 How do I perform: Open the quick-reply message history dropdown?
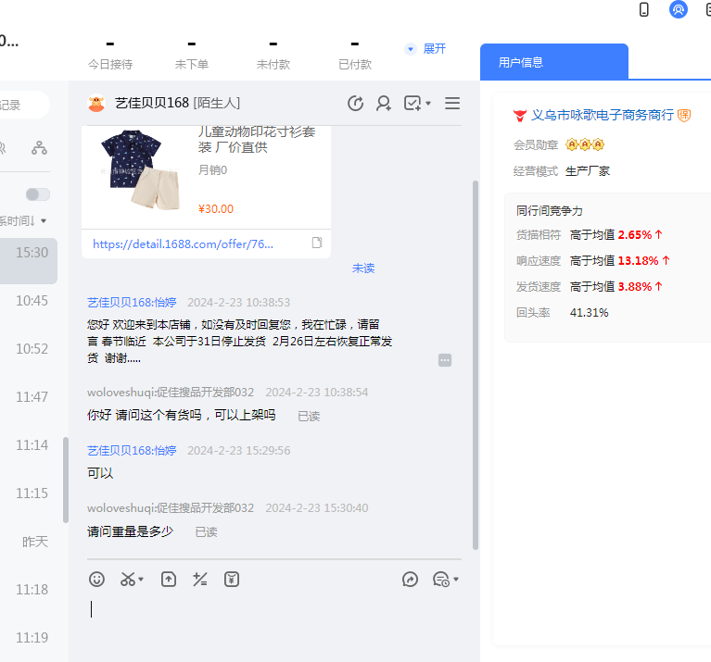tap(446, 580)
